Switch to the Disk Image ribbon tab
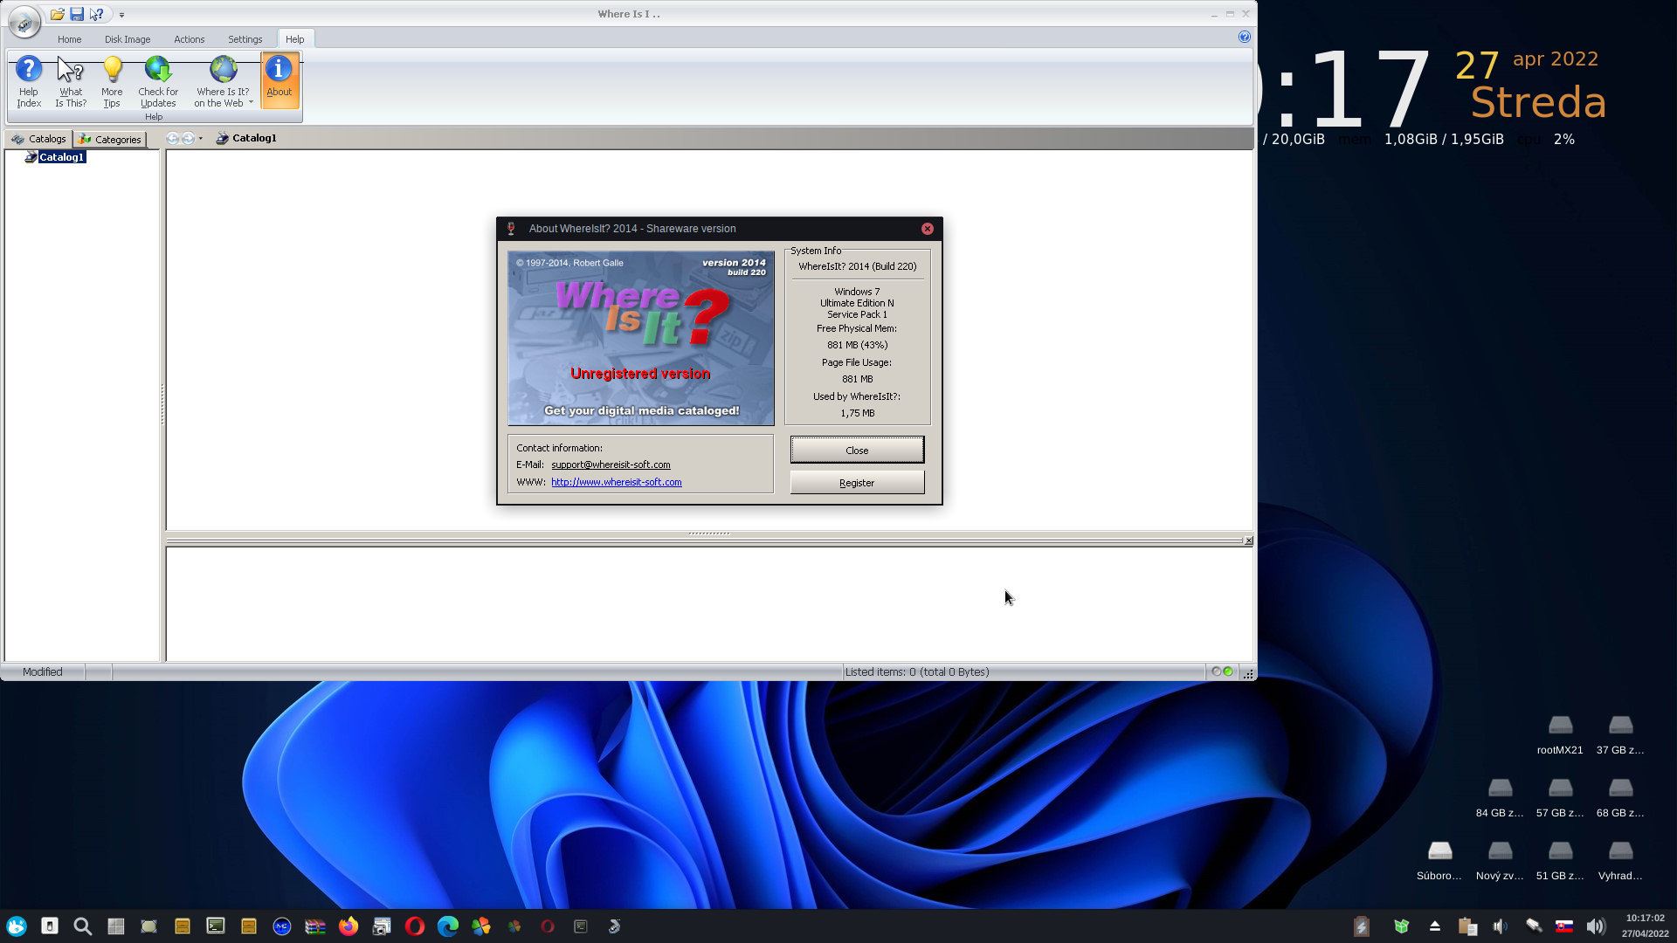Viewport: 1677px width, 943px height. [x=128, y=39]
